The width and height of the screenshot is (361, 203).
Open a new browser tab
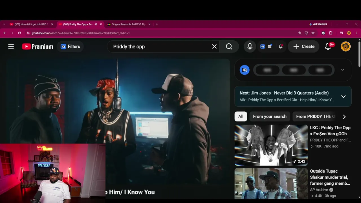[157, 24]
